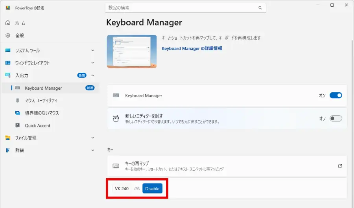The image size is (354, 208).
Task: Close the PowerToys settings window
Action: 347,5
